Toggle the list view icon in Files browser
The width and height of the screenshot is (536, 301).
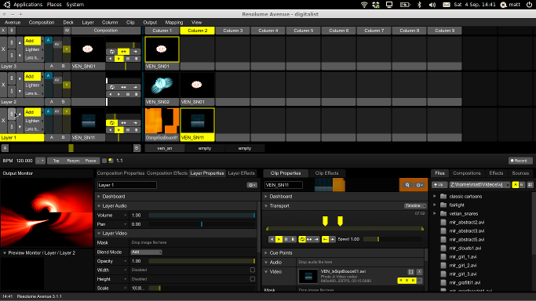tap(531, 185)
